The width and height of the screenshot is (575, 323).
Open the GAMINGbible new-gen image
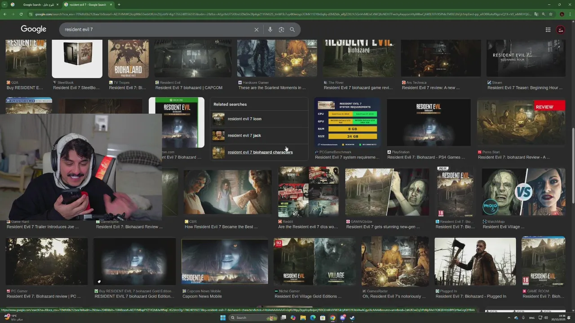pyautogui.click(x=387, y=192)
